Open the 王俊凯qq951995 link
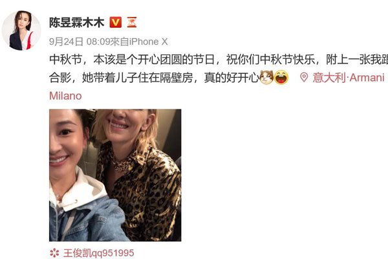Screen dimensions: 388x259 [x=99, y=253]
